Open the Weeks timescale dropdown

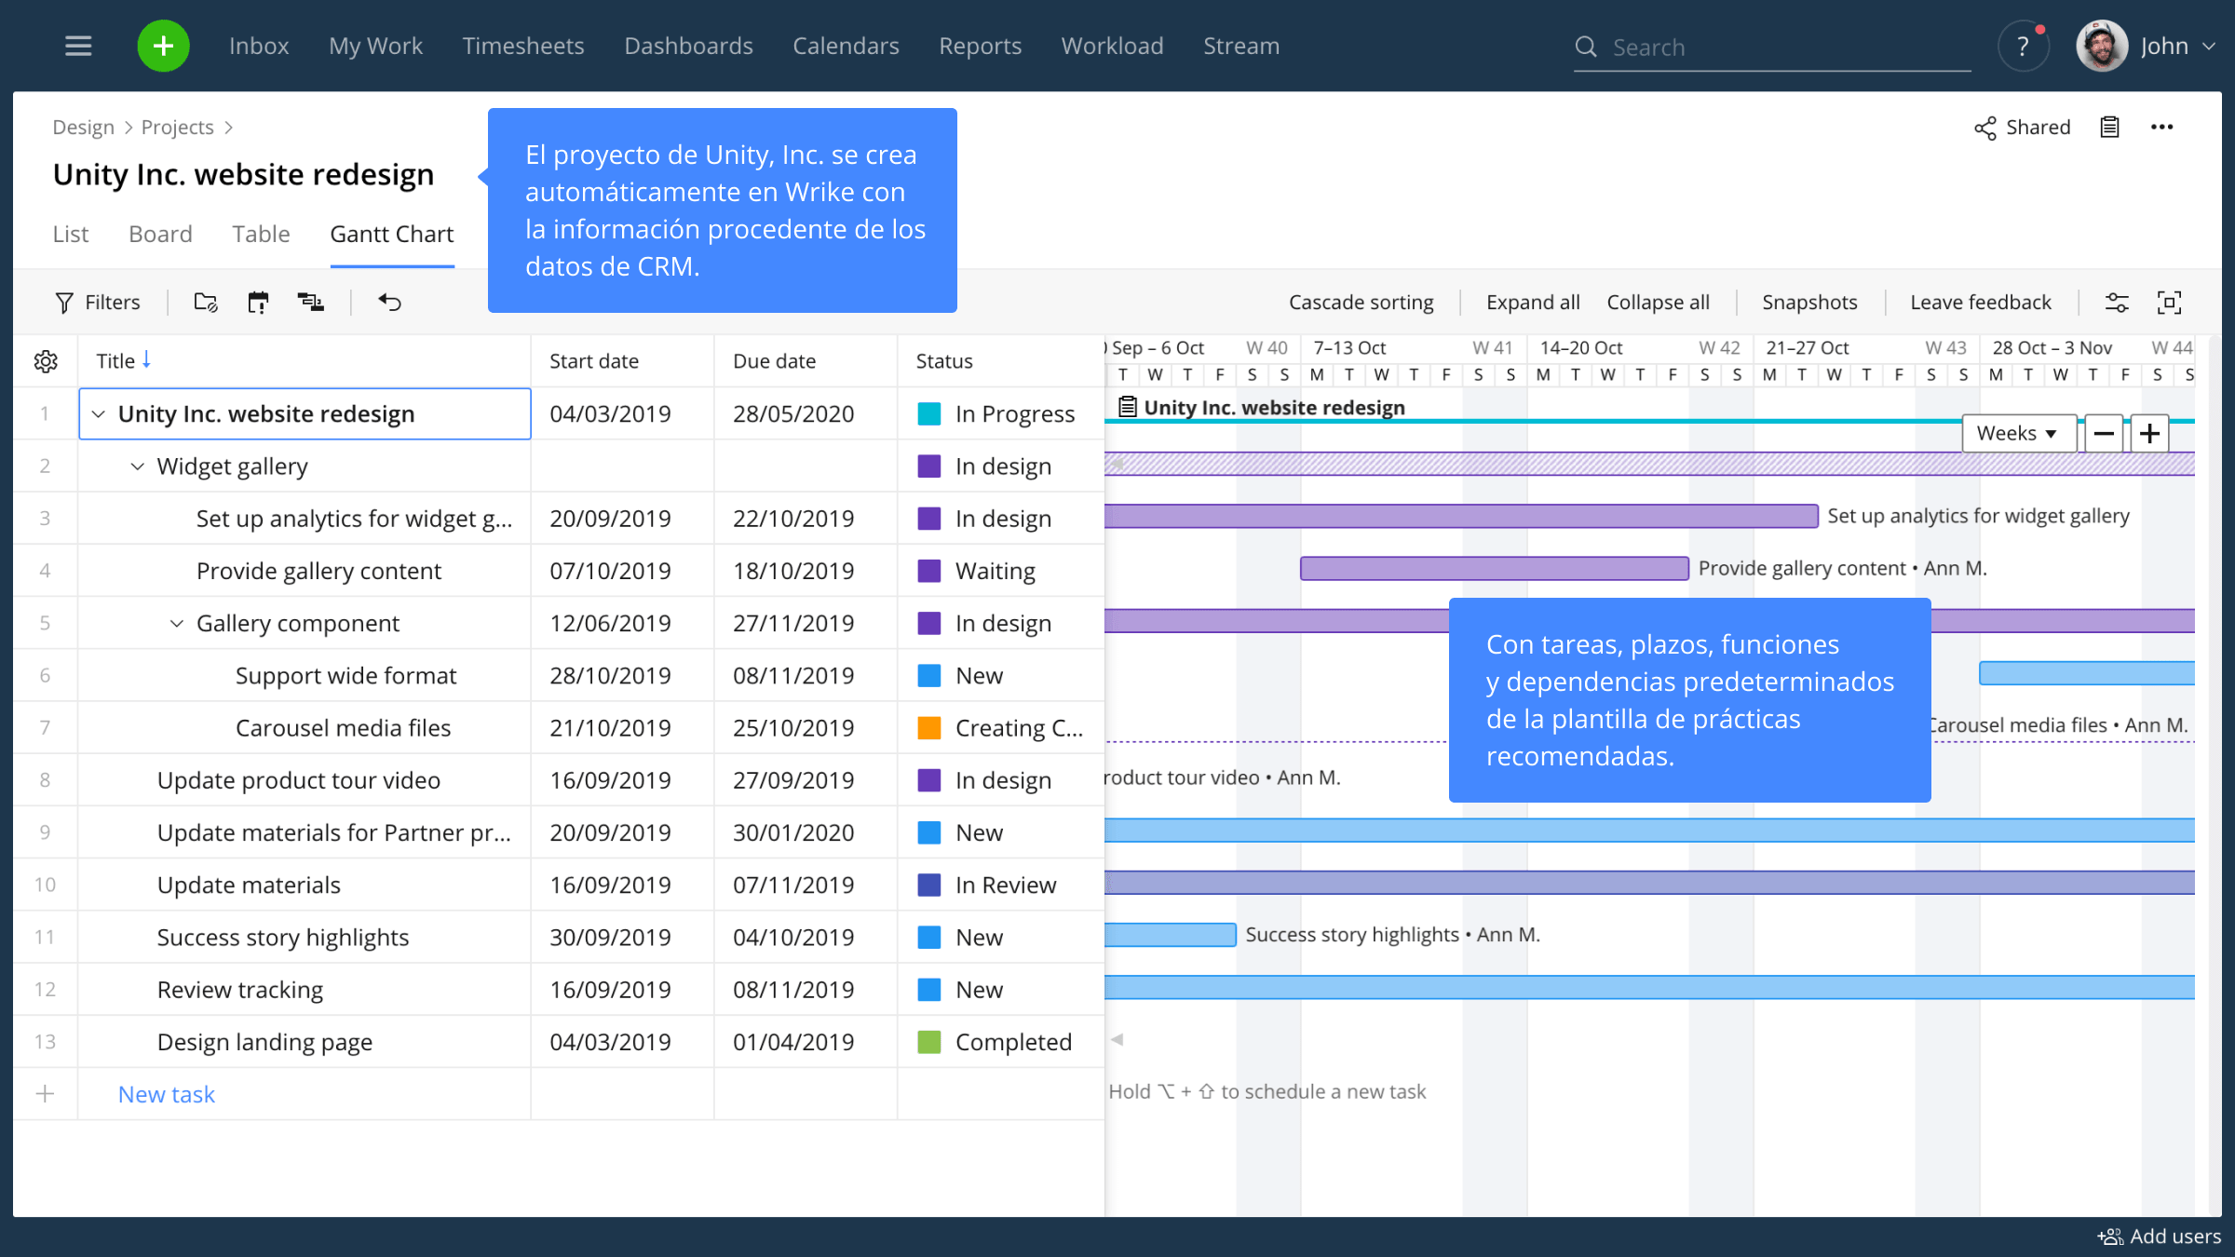(x=2018, y=434)
